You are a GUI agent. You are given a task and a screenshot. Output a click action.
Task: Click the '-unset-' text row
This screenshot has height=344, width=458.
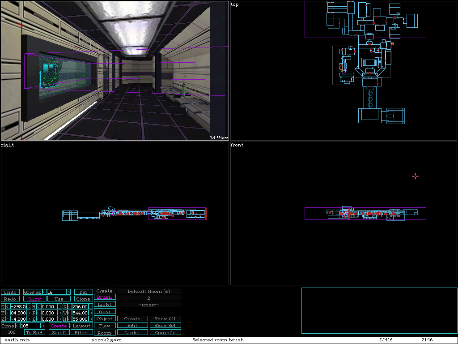pyautogui.click(x=148, y=305)
